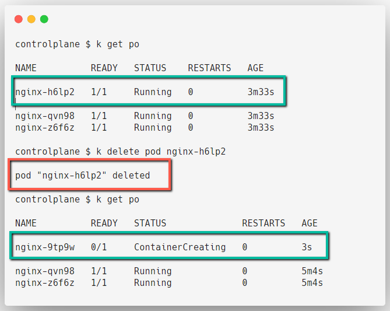The height and width of the screenshot is (311, 390).
Task: Select nginx-z6f6z name in the 3m33s row
Action: point(45,127)
